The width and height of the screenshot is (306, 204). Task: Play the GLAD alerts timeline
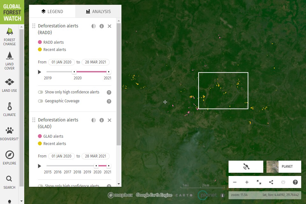[x=40, y=166]
